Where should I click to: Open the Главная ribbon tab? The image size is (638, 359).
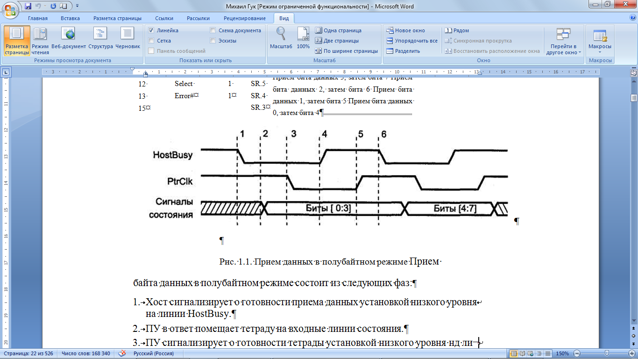pyautogui.click(x=38, y=18)
